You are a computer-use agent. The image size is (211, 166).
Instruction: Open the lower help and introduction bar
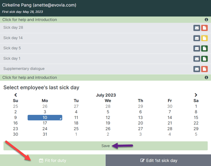coord(105,78)
